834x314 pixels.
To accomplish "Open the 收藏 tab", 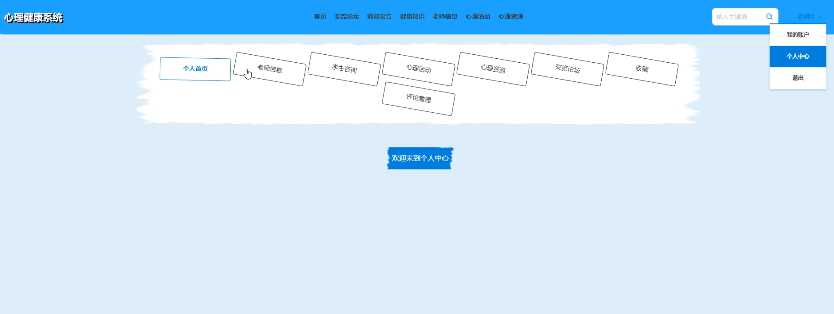I will (x=642, y=69).
